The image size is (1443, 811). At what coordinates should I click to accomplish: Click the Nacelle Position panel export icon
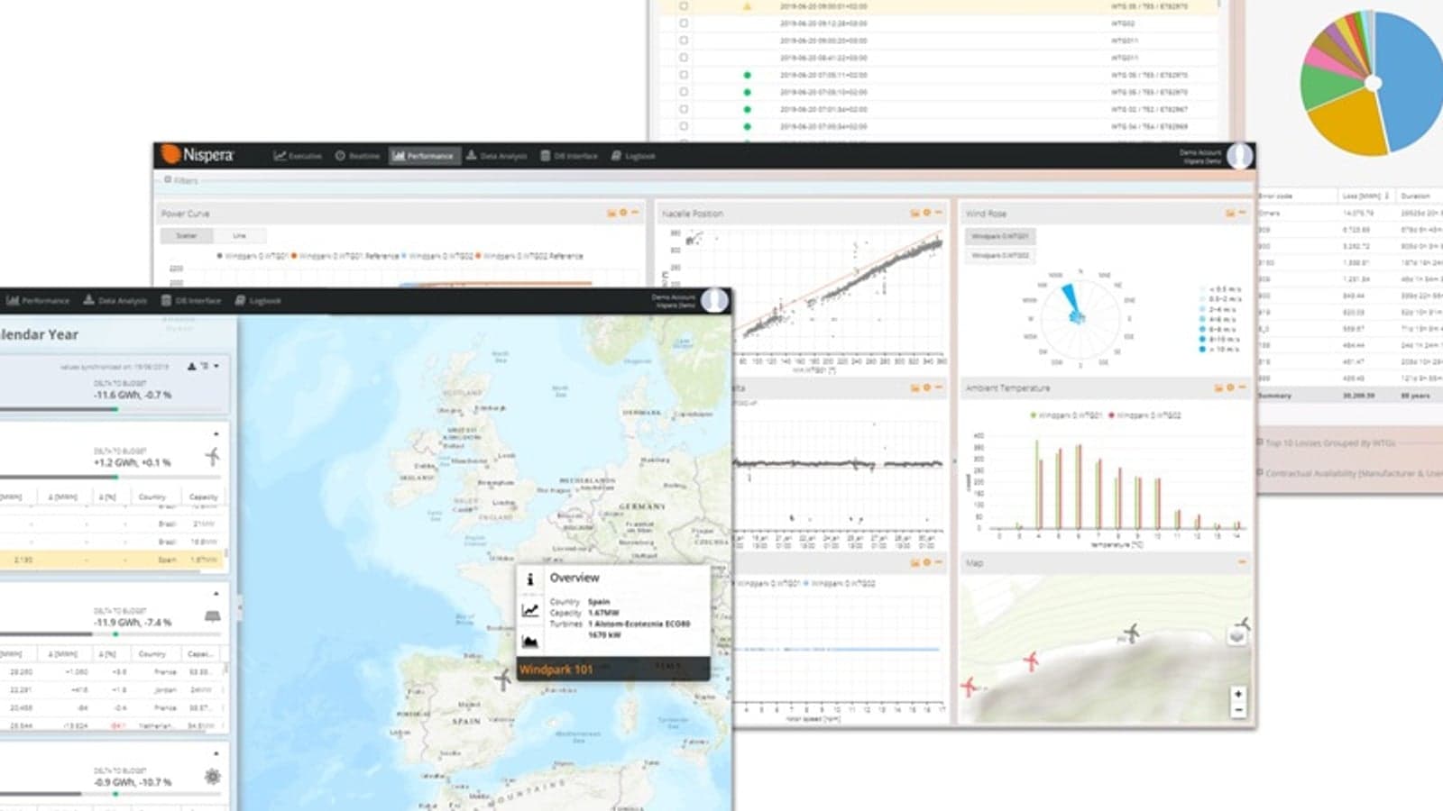point(915,214)
